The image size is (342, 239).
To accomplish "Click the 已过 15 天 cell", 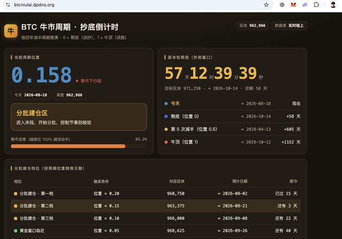I will (286, 194).
